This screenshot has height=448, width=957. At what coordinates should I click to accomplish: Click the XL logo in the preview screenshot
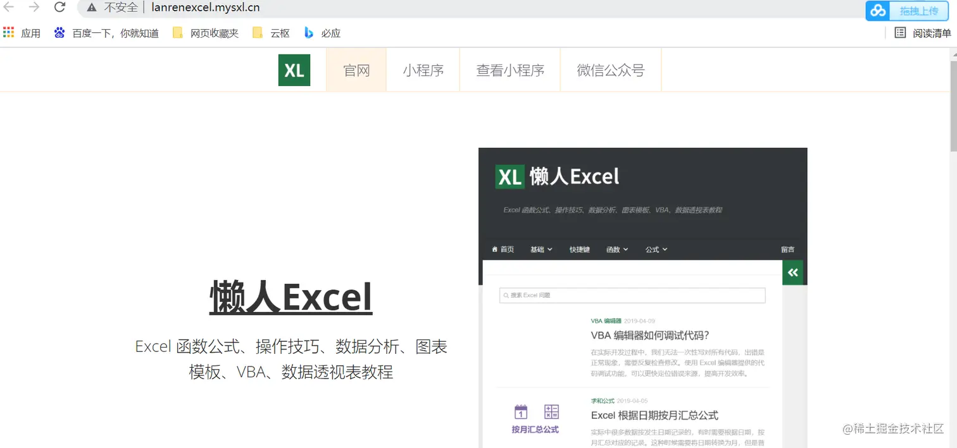(510, 176)
